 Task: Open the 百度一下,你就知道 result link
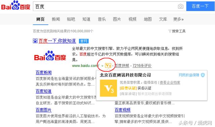pos(57,41)
